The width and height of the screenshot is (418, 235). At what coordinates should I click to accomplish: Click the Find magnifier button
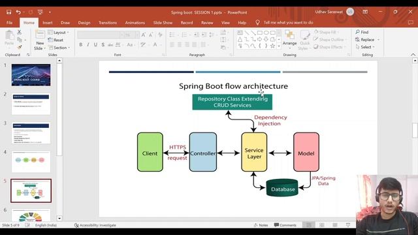pyautogui.click(x=362, y=32)
